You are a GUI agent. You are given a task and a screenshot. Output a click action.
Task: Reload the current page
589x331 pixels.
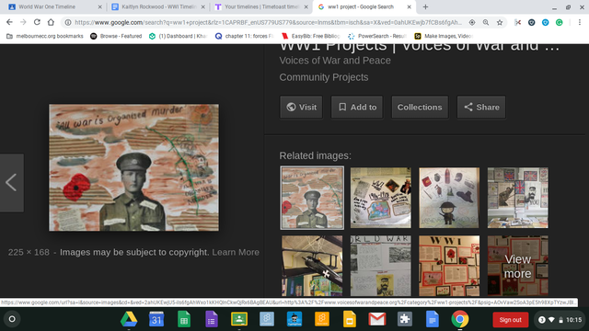37,22
